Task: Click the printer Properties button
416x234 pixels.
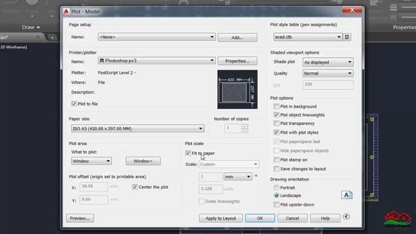Action: (x=237, y=61)
